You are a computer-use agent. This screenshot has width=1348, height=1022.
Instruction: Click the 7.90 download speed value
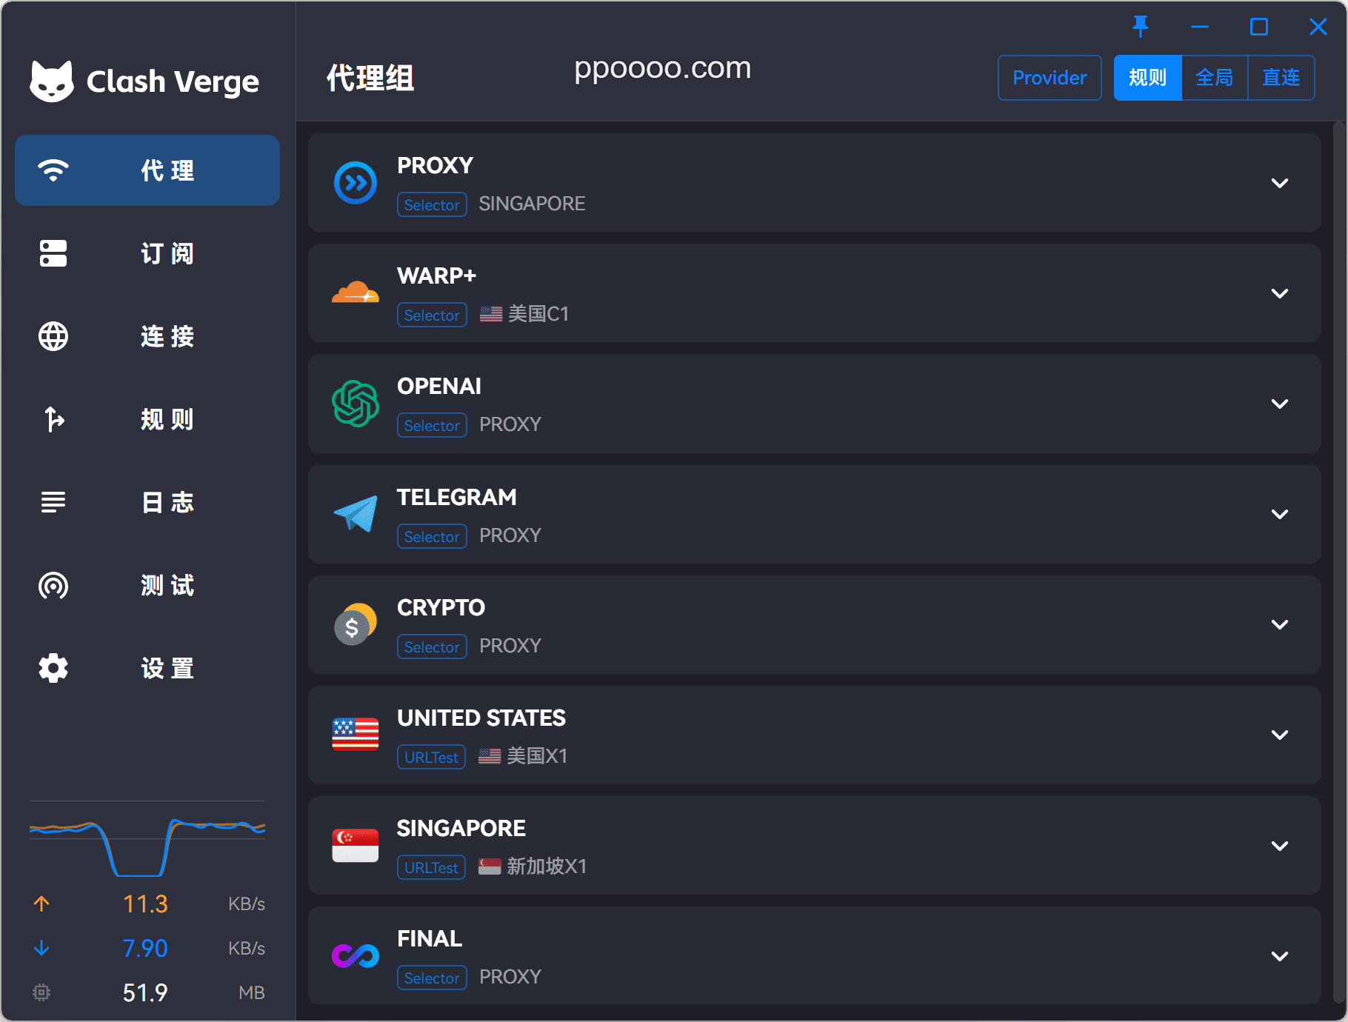pyautogui.click(x=145, y=948)
